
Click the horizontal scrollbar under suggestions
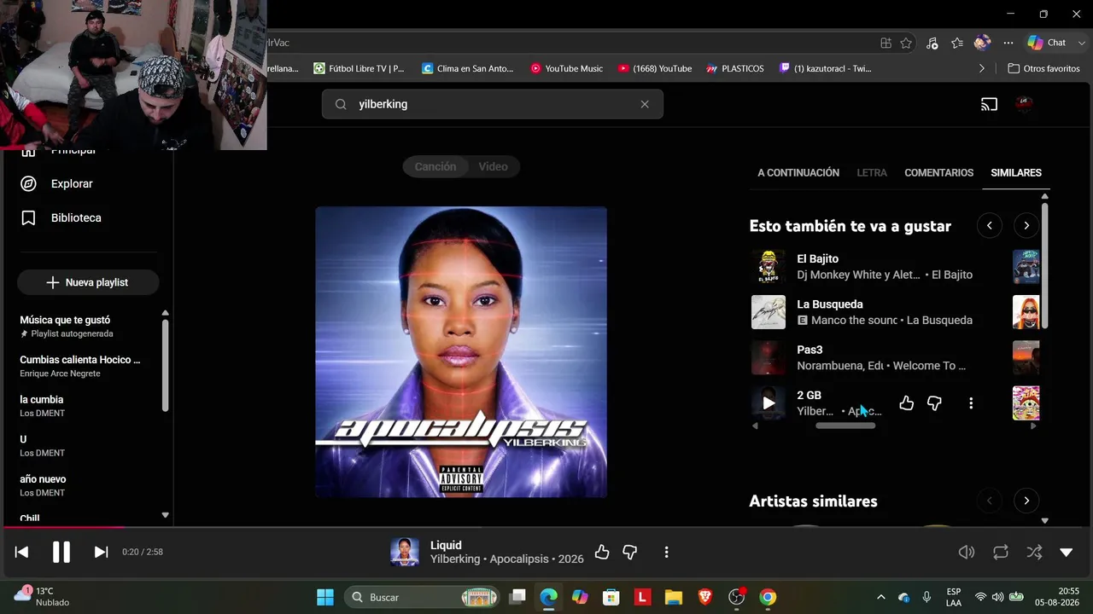pyautogui.click(x=845, y=426)
